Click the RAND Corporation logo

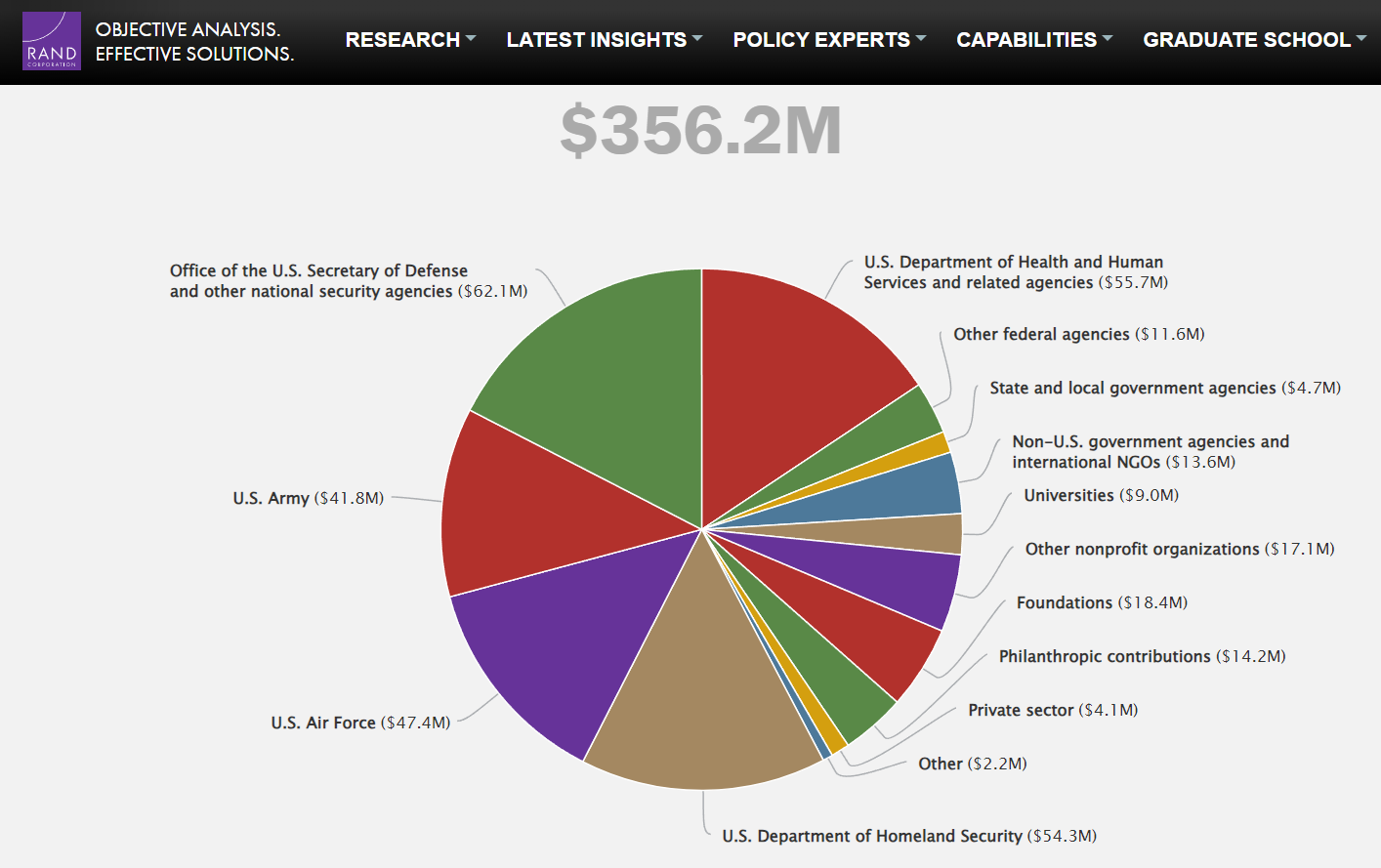[x=52, y=41]
